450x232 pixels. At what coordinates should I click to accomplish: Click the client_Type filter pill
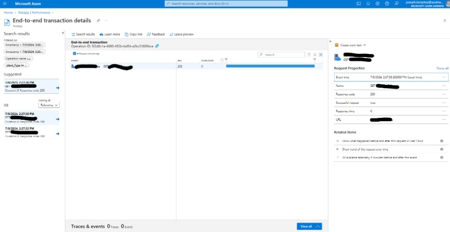pos(17,66)
